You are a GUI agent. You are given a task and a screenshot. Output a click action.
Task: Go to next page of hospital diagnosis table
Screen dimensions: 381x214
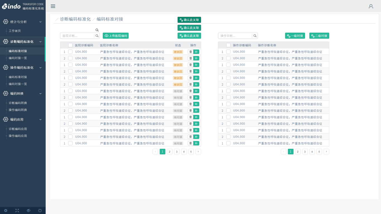coord(198,152)
